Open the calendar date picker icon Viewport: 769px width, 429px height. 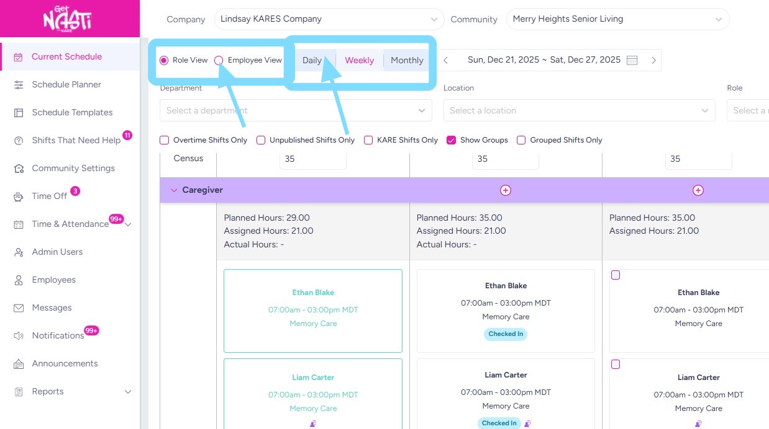632,60
